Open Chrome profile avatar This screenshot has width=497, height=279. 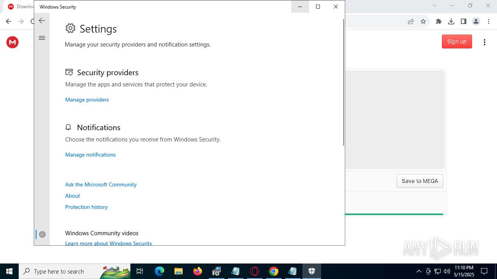pyautogui.click(x=476, y=22)
